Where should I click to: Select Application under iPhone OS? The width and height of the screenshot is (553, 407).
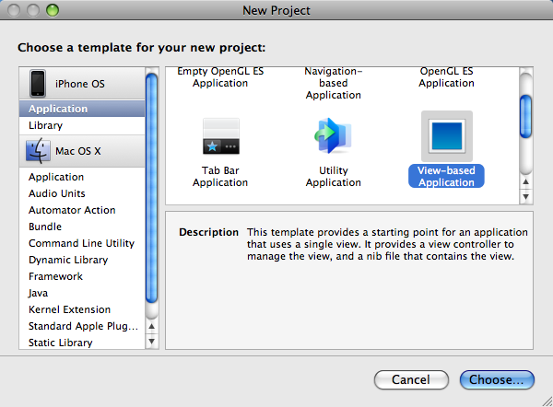(x=58, y=109)
